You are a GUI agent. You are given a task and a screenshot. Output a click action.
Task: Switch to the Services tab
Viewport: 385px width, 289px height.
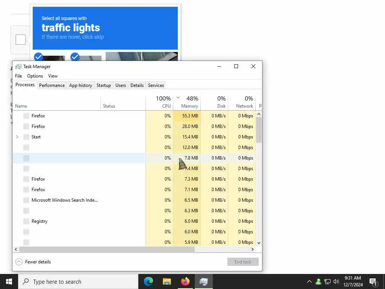click(156, 85)
